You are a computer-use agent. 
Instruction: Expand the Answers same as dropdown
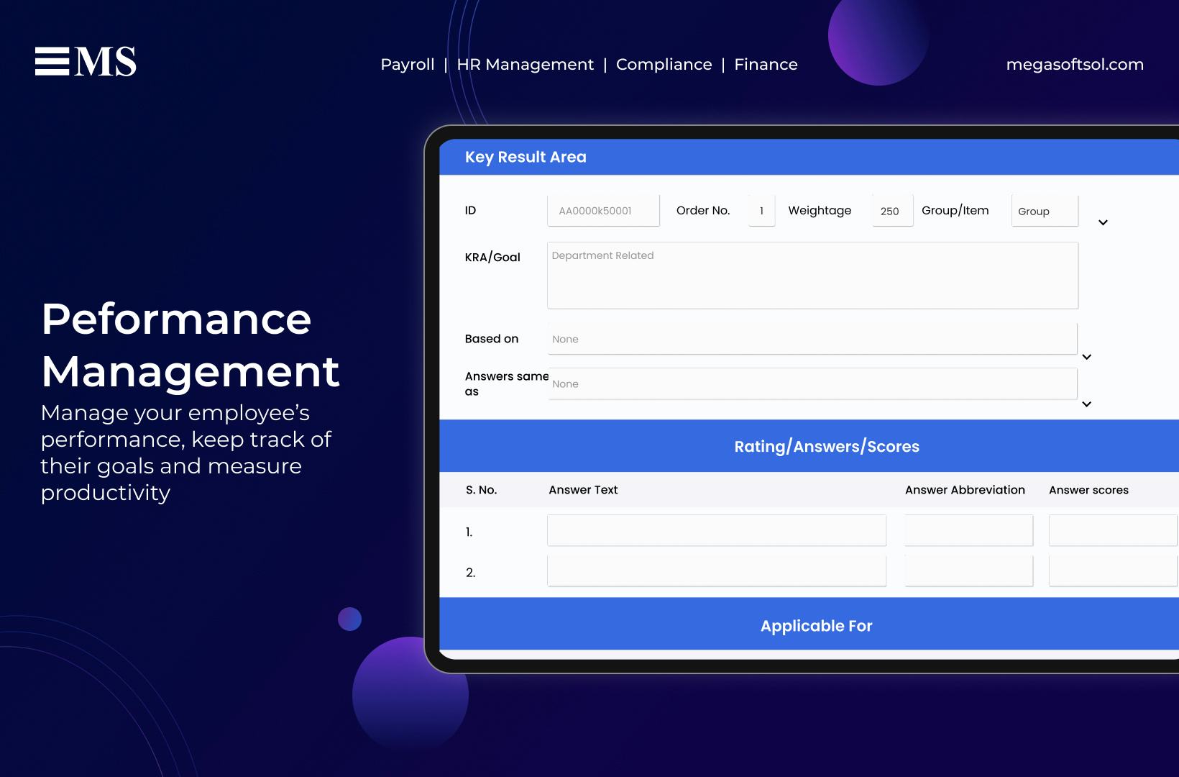tap(1086, 404)
